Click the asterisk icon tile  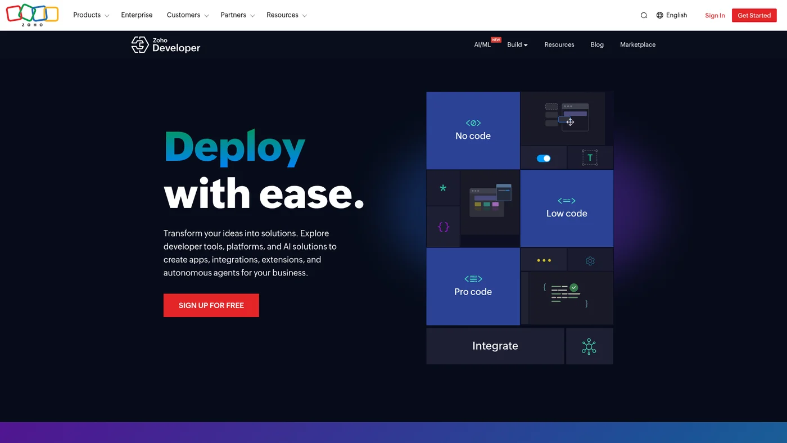(x=443, y=188)
